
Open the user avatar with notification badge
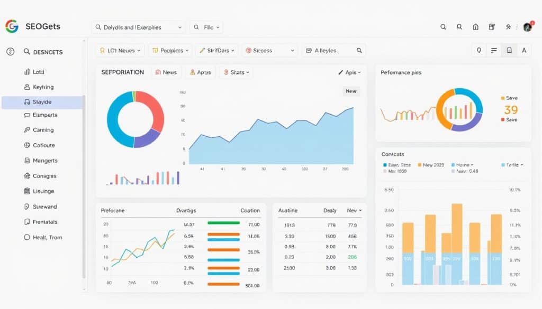click(x=528, y=26)
